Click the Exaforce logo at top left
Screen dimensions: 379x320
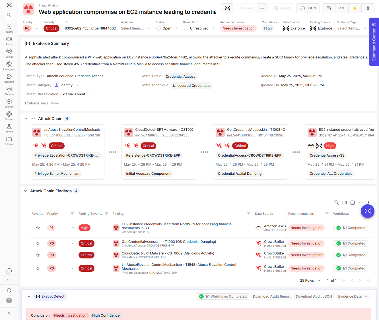coord(9,5)
